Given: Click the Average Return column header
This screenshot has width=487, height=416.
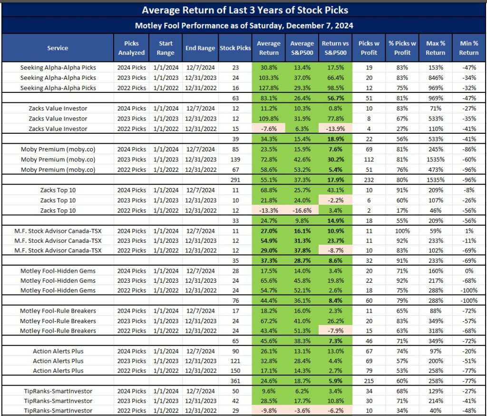Looking at the screenshot, I should point(269,48).
